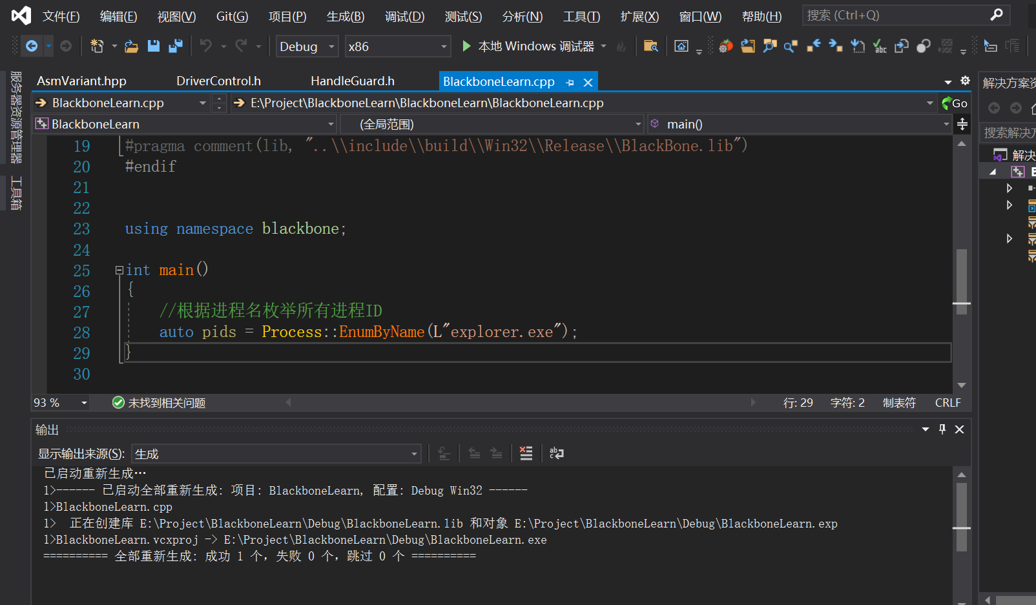Viewport: 1036px width, 605px height.
Task: Click the search box 搜索 (Ctrl+Q)
Action: (906, 15)
